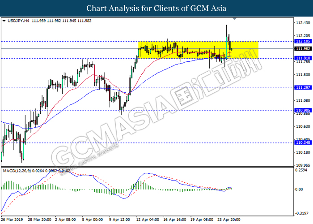Select the MACD(12,26,9) indicator label
Viewport: 313px width, 224px height.
(x=17, y=171)
